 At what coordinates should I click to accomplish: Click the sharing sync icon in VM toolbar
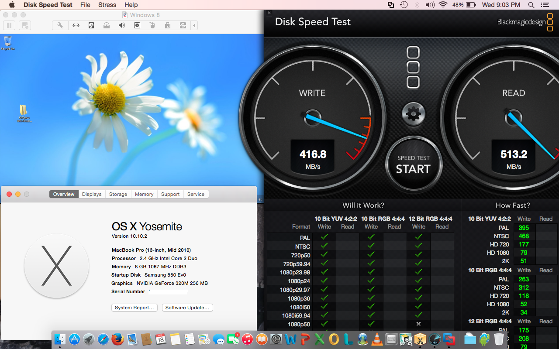pyautogui.click(x=183, y=25)
